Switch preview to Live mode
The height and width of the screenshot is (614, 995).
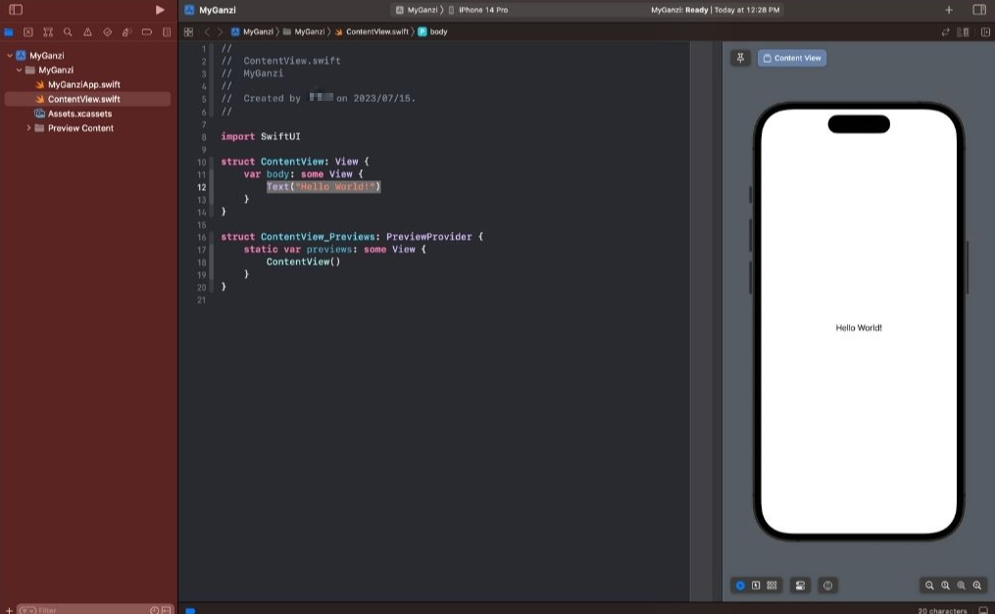click(x=740, y=586)
